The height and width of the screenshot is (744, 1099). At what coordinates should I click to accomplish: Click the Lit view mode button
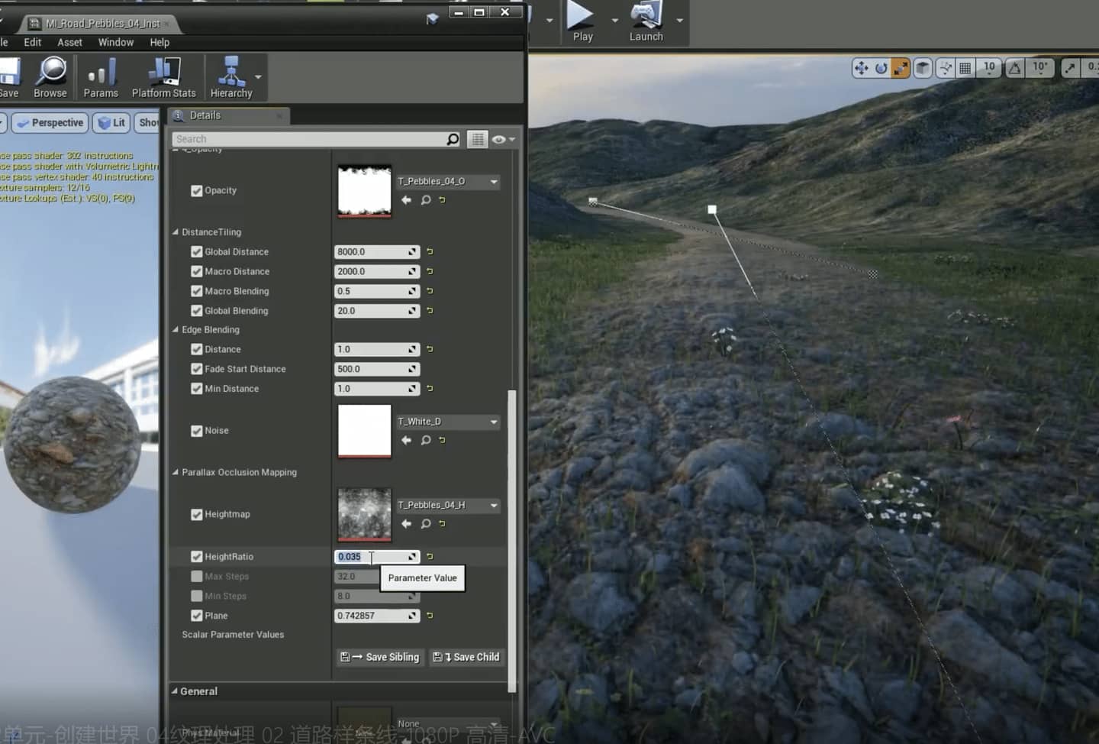click(111, 123)
